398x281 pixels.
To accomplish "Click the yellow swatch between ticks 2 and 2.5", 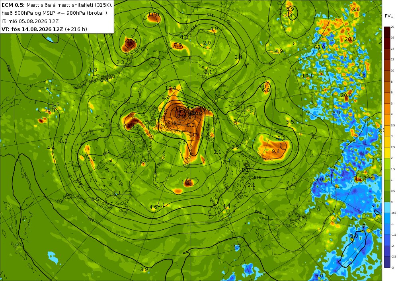I will point(387,153).
